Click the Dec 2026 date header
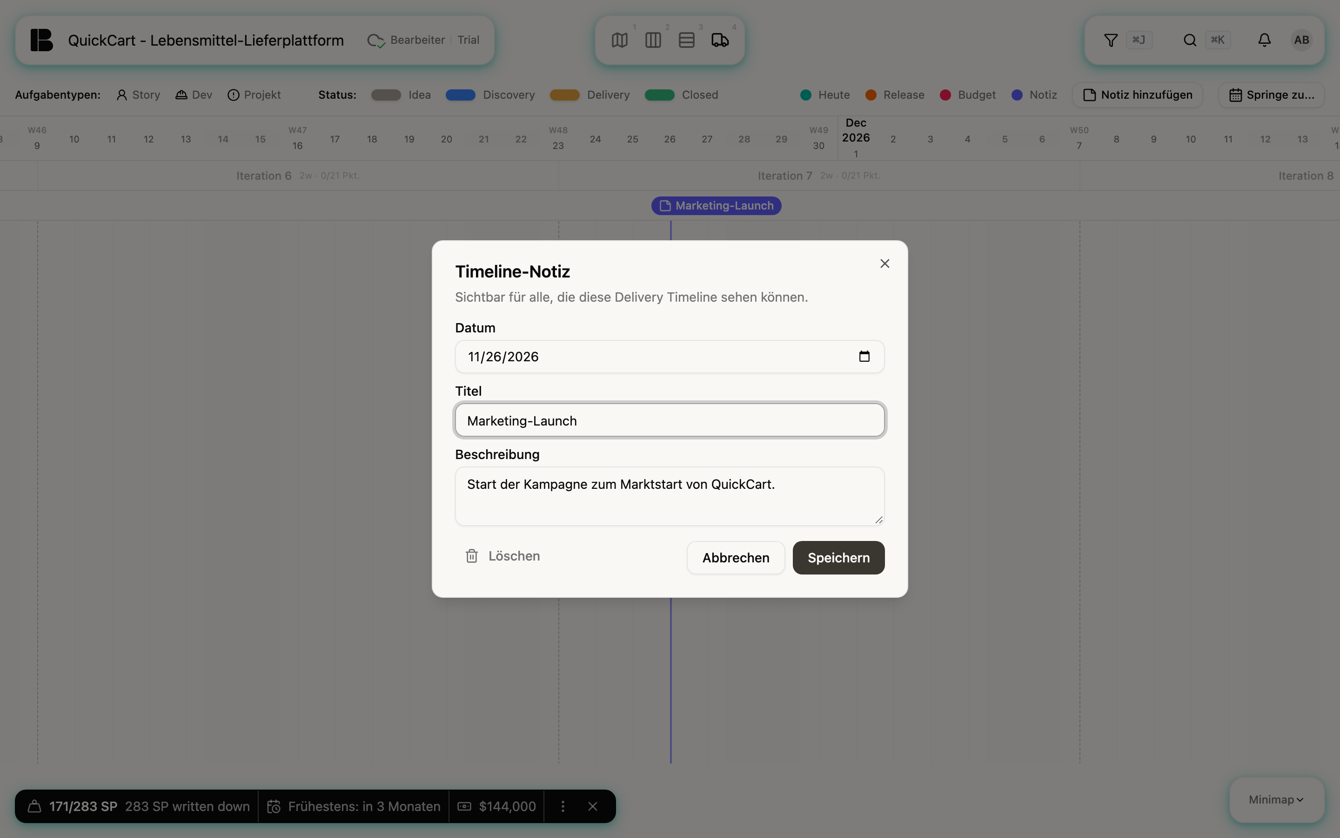Screen dimensions: 1340x838 (x=856, y=130)
